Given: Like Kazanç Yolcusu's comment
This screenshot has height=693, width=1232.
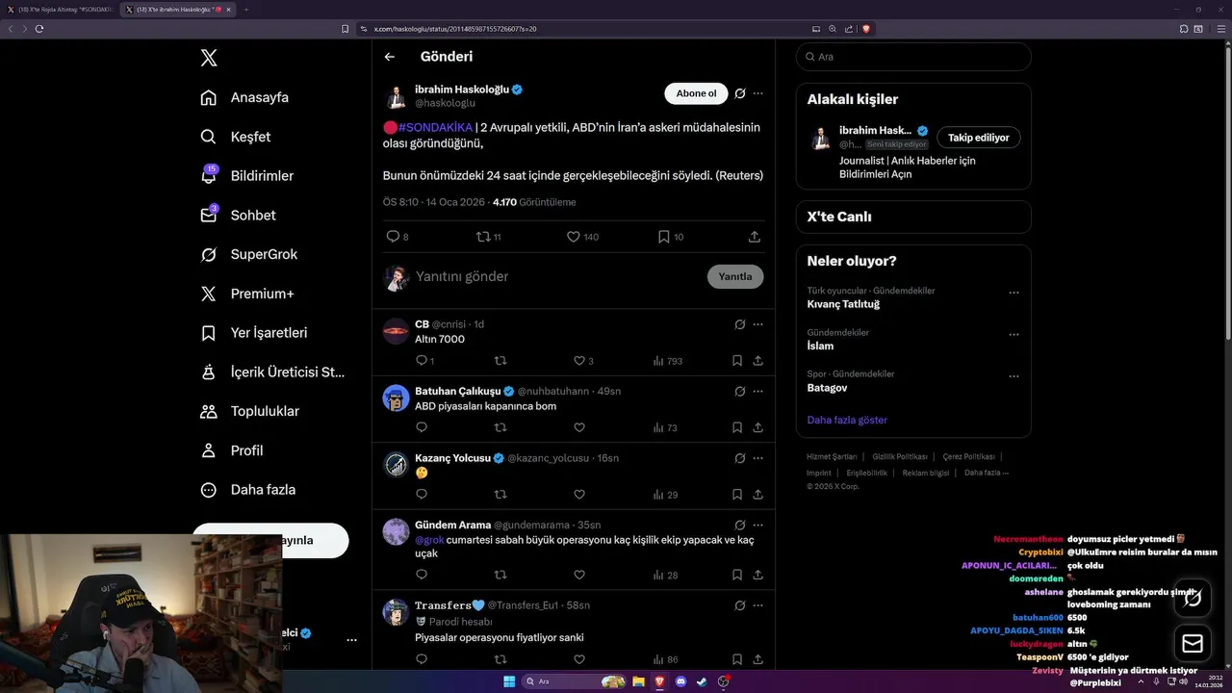Looking at the screenshot, I should click(x=579, y=495).
